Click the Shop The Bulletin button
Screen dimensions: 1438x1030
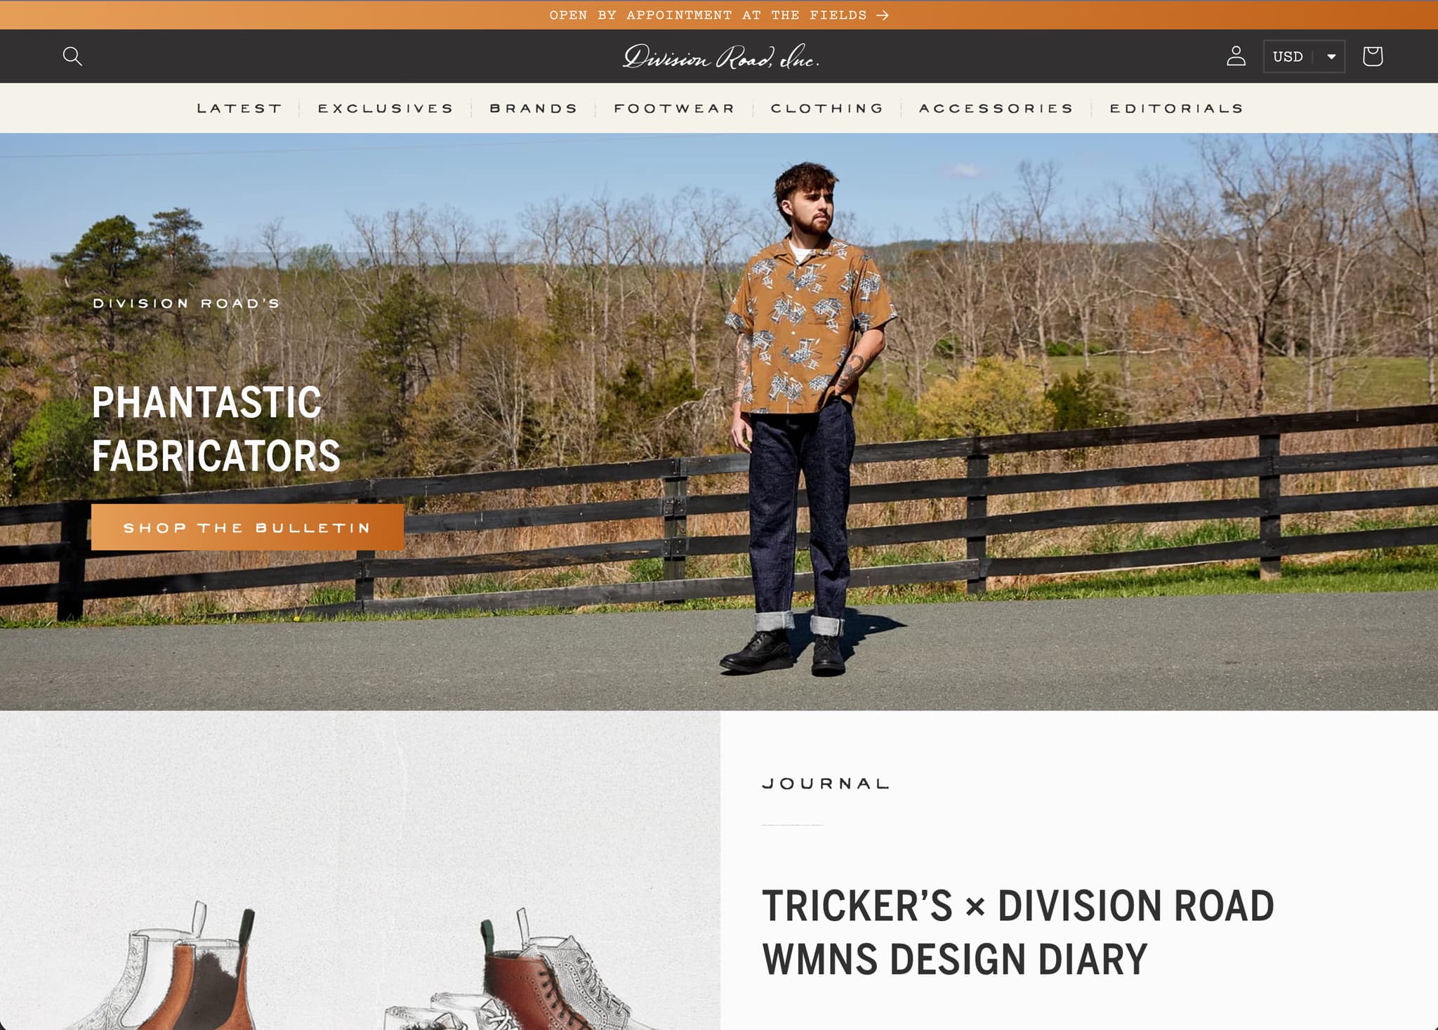click(247, 527)
